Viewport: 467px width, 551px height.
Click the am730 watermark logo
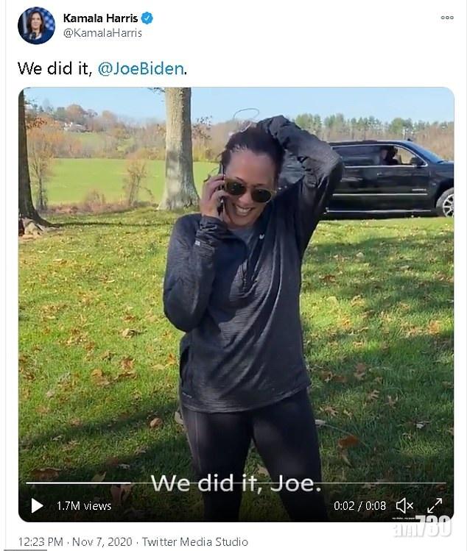(422, 526)
